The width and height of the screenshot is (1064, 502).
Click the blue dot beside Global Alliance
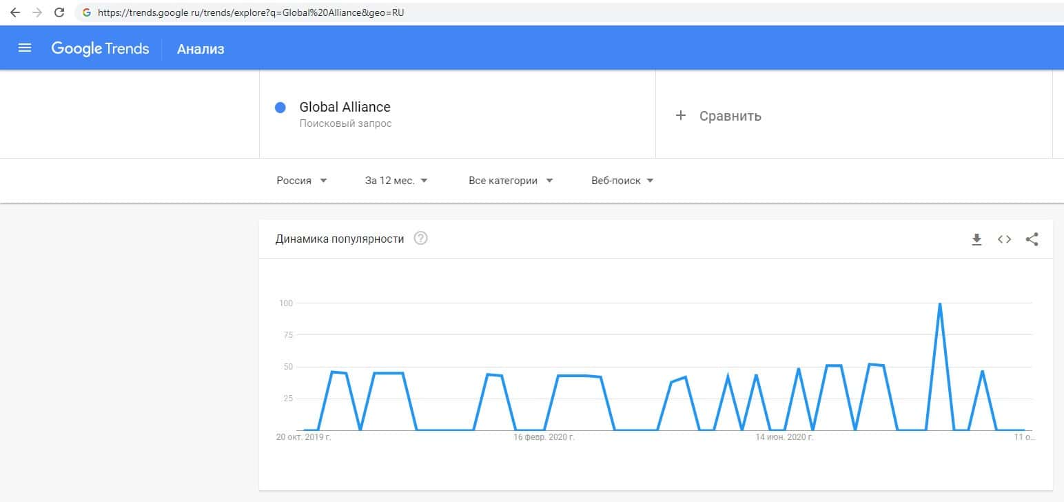tap(280, 108)
